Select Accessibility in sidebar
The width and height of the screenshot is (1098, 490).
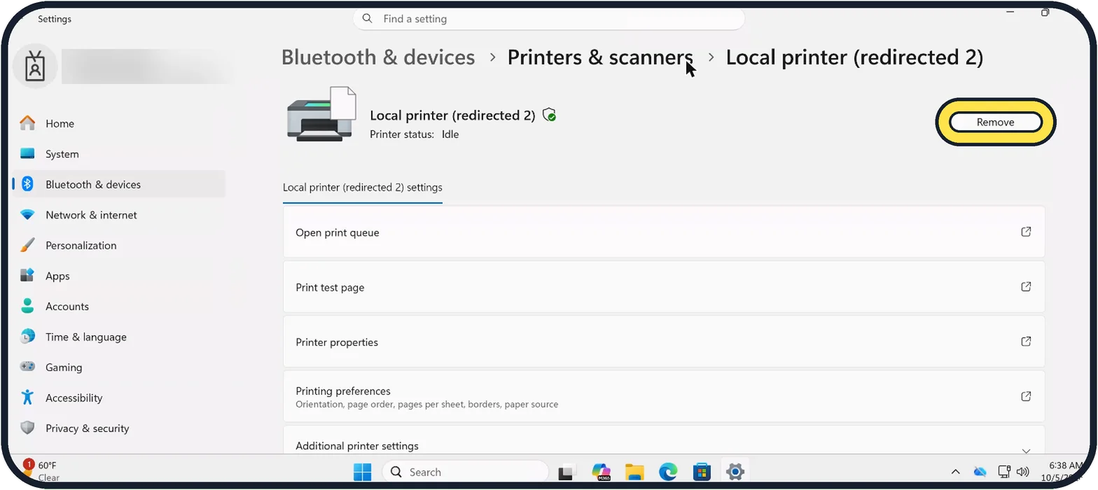[119, 398]
